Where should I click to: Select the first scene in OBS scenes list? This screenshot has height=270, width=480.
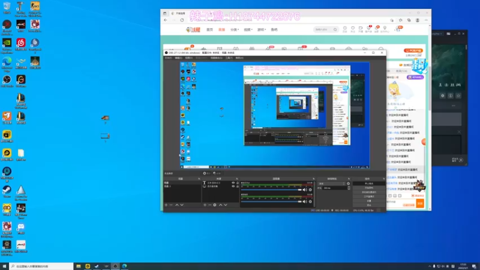pyautogui.click(x=182, y=183)
